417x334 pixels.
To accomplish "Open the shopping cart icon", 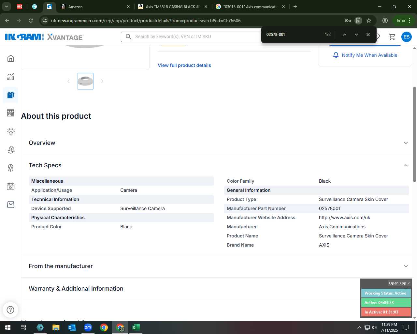I will pos(392,37).
